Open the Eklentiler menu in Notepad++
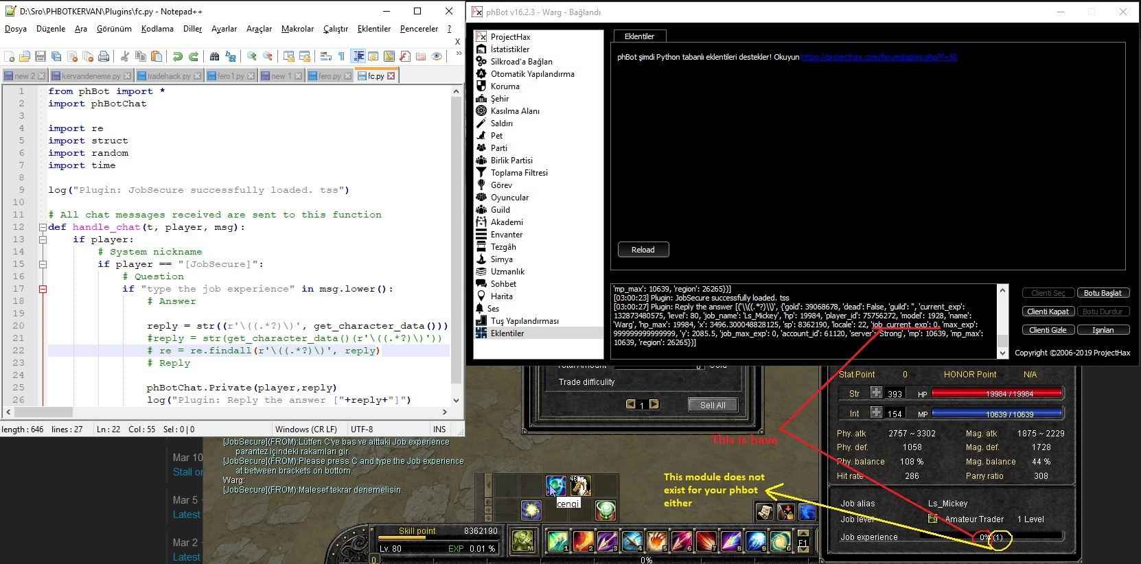1141x564 pixels. pyautogui.click(x=373, y=29)
